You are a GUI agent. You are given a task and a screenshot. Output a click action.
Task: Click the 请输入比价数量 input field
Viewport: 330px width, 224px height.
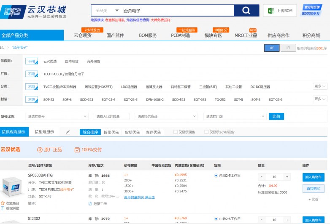coord(111,116)
